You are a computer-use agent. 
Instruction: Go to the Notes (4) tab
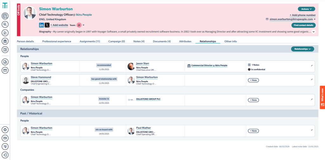139,41
